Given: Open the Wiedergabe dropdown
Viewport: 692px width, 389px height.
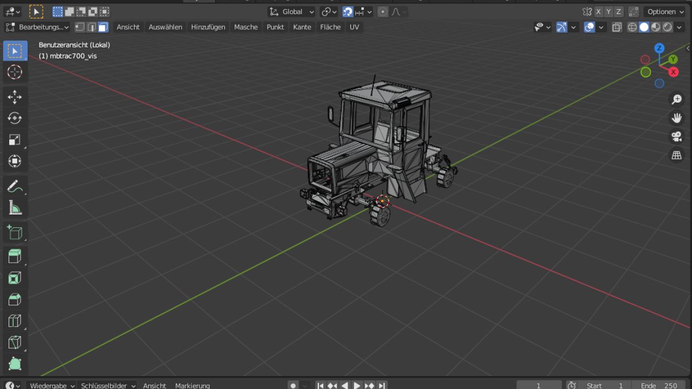Looking at the screenshot, I should pos(52,385).
